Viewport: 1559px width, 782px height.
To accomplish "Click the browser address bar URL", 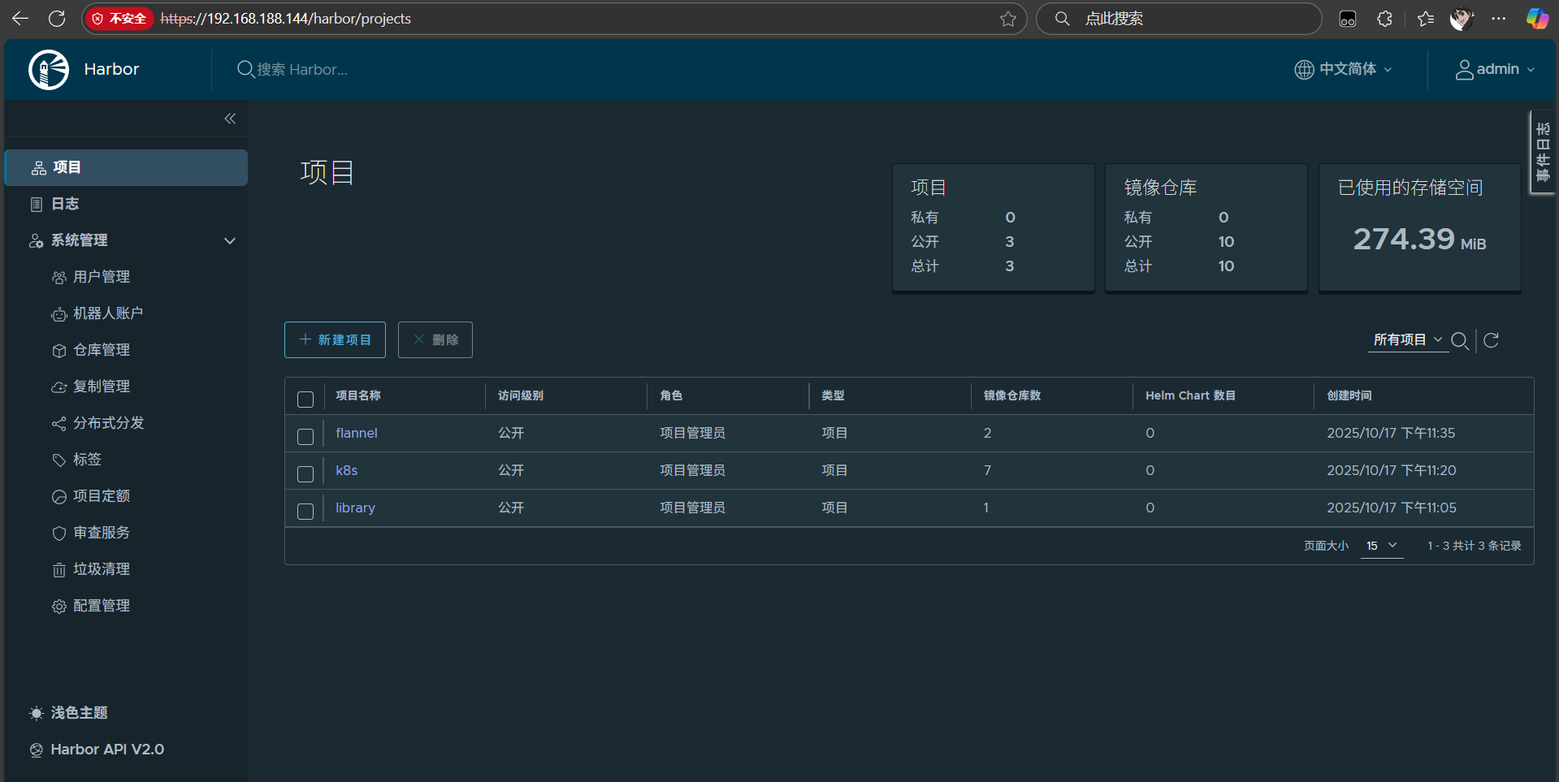I will [x=286, y=19].
